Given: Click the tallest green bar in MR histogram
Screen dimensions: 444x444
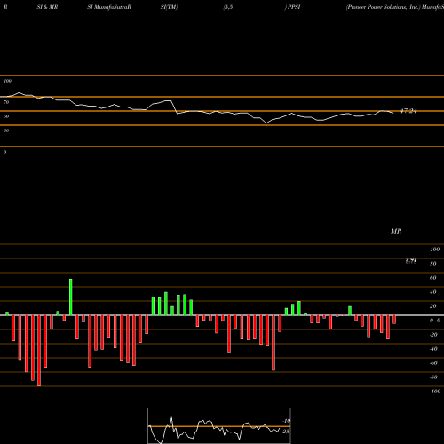Looking at the screenshot, I should tap(71, 297).
